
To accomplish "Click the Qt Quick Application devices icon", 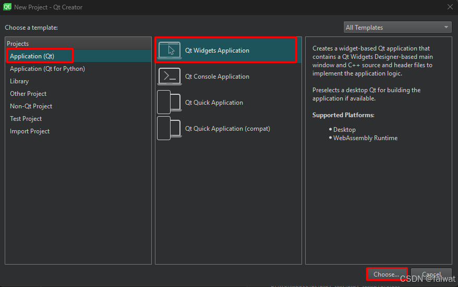I will point(170,102).
